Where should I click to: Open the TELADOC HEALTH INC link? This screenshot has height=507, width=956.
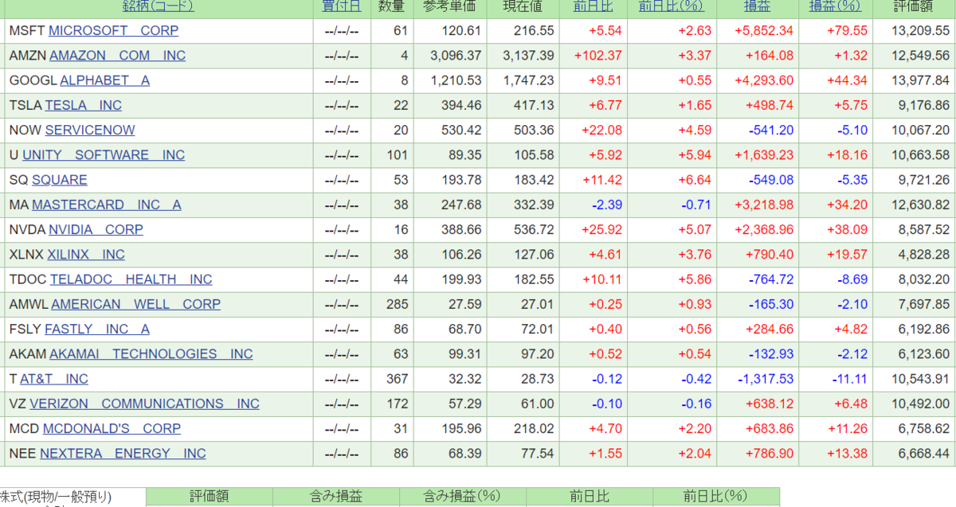[131, 279]
